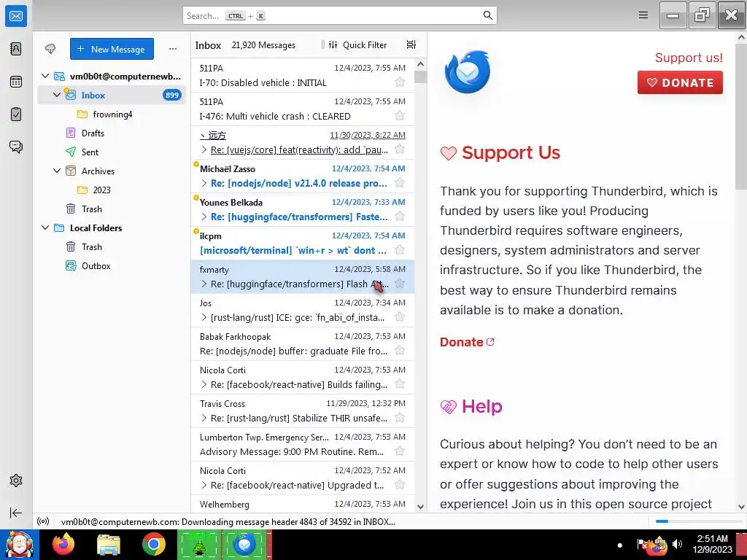Expand fxmarty's Flash Att thread
This screenshot has width=747, height=560.
(x=204, y=284)
